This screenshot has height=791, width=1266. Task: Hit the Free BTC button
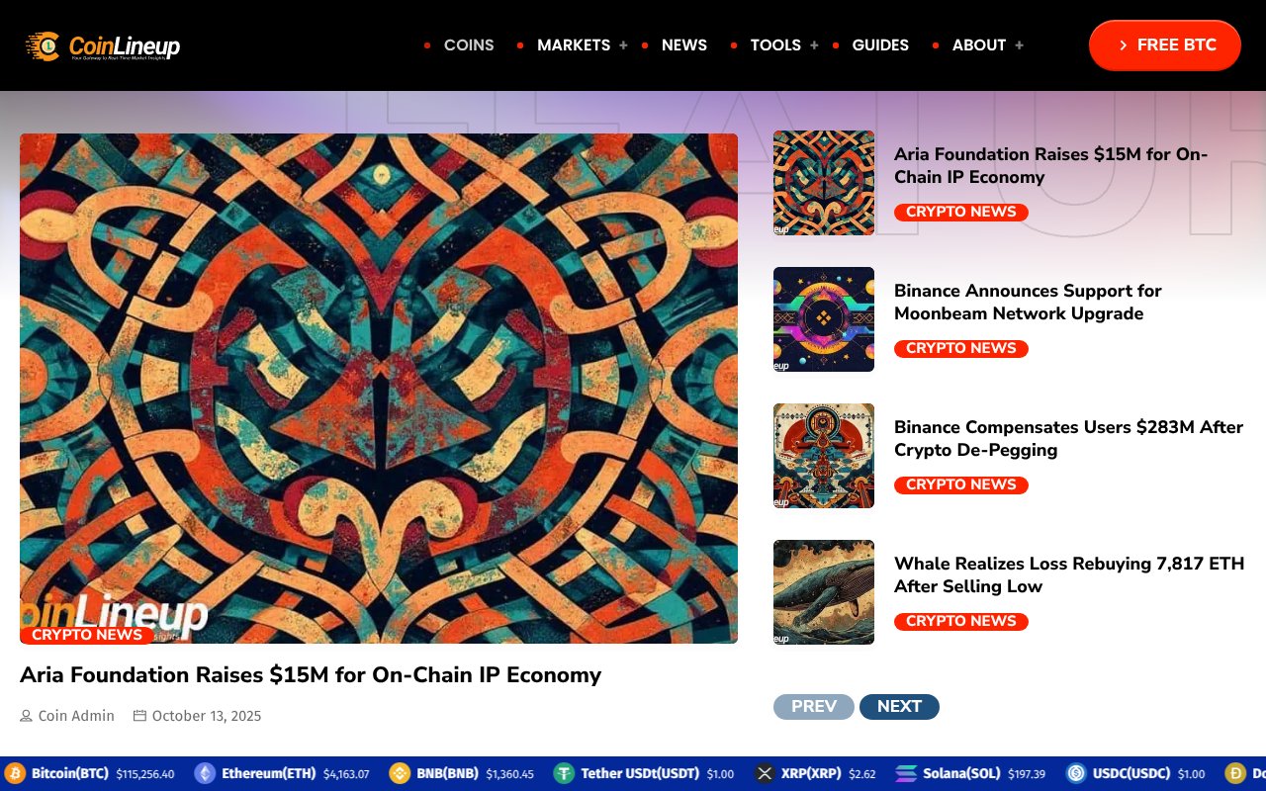(1165, 45)
